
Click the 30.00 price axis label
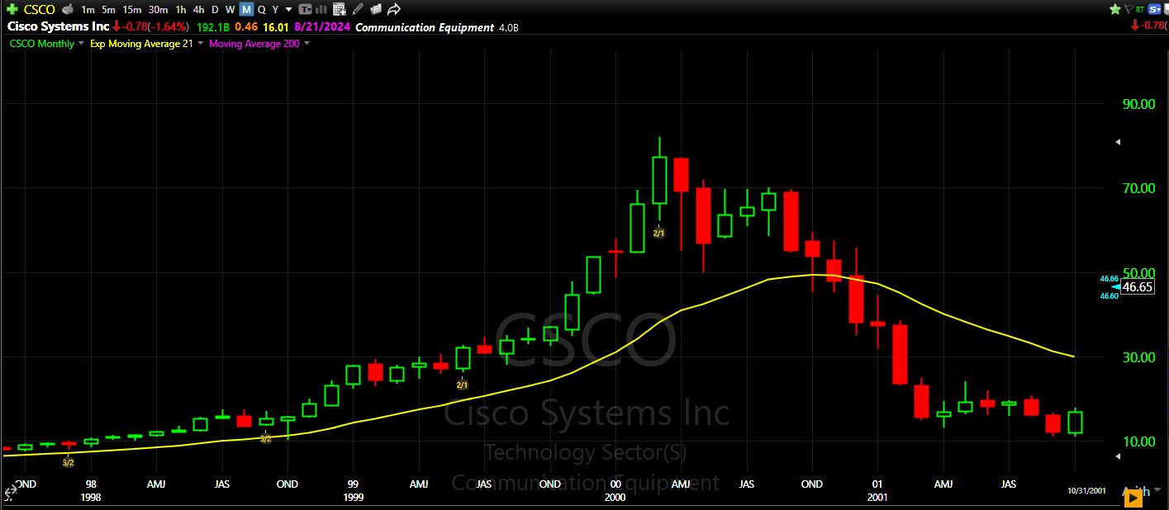click(x=1138, y=357)
